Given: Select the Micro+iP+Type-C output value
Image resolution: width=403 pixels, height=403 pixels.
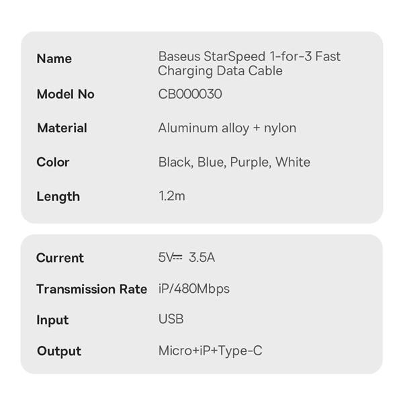Looking at the screenshot, I should click(210, 351).
